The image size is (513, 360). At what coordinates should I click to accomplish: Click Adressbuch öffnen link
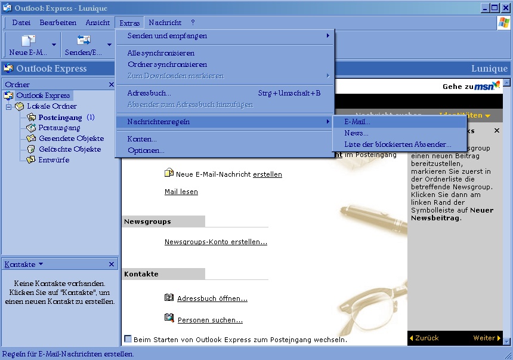212,299
